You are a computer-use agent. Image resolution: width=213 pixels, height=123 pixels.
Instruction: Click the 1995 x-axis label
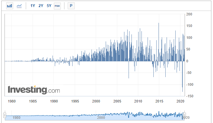click(75, 101)
